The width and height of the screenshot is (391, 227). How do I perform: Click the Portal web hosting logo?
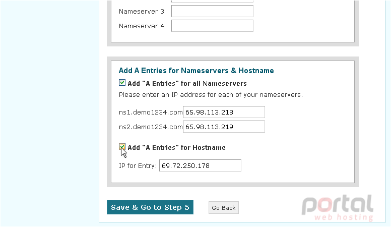coord(338,208)
